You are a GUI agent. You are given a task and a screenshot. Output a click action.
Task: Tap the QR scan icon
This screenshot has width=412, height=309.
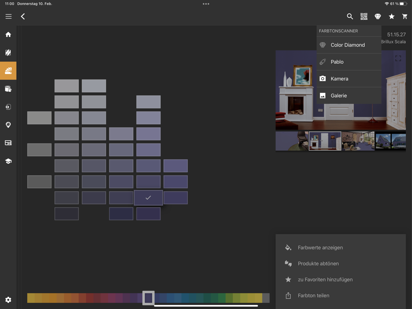click(364, 16)
